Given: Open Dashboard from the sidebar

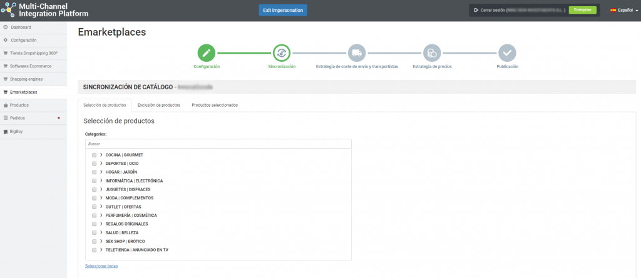Looking at the screenshot, I should click(x=21, y=27).
